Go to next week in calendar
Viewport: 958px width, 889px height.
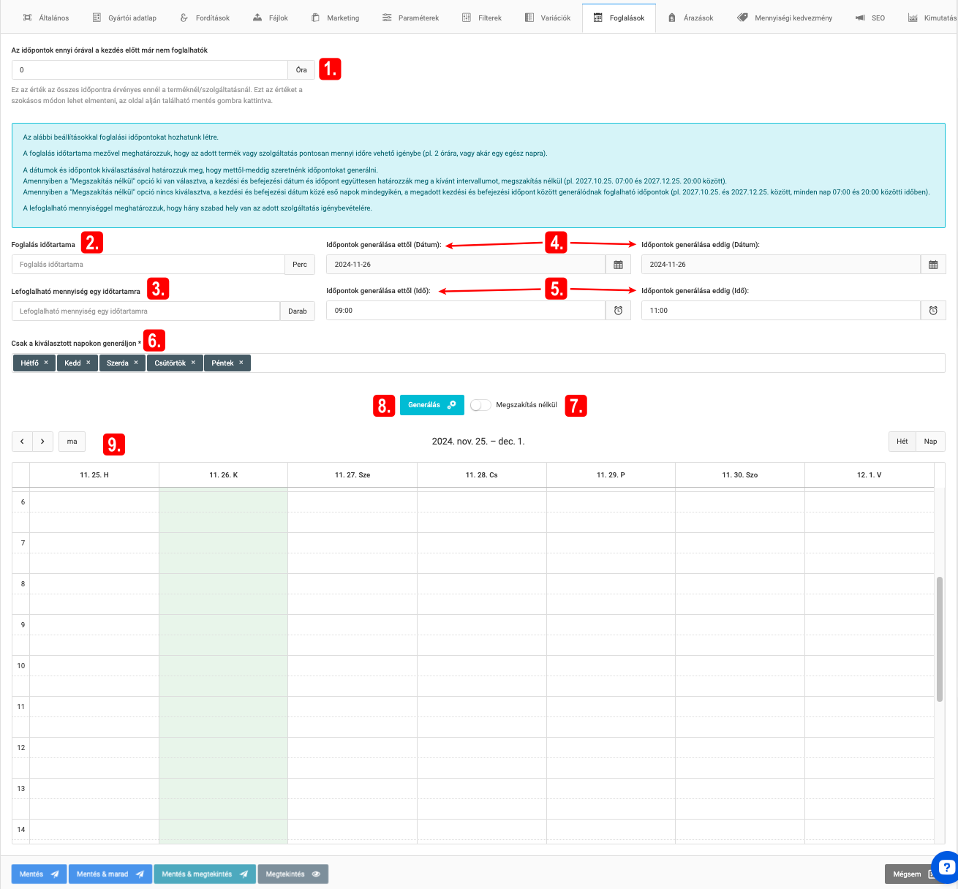pyautogui.click(x=42, y=442)
